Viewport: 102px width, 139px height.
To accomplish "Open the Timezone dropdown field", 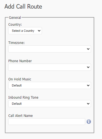I will coord(50,49).
